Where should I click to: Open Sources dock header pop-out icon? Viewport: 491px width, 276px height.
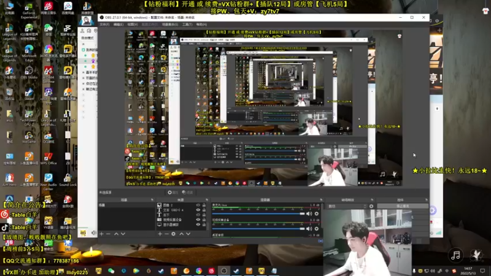coord(207,200)
